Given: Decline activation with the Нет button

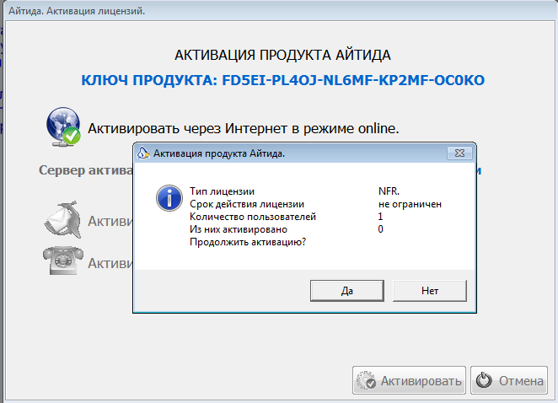Looking at the screenshot, I should [x=430, y=291].
